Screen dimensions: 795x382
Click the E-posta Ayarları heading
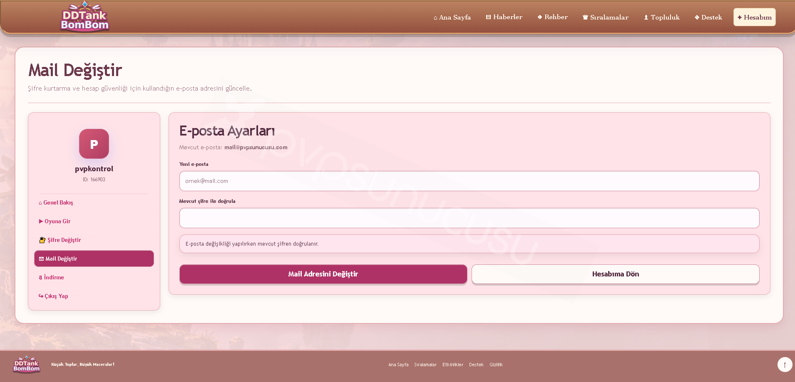point(227,131)
